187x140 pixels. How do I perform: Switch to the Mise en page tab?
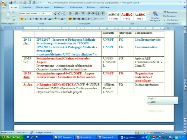coord(42,7)
